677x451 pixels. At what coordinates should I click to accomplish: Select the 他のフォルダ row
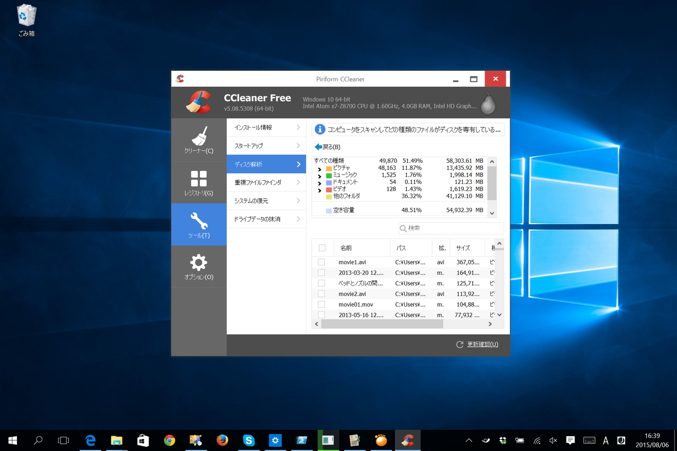tap(399, 196)
